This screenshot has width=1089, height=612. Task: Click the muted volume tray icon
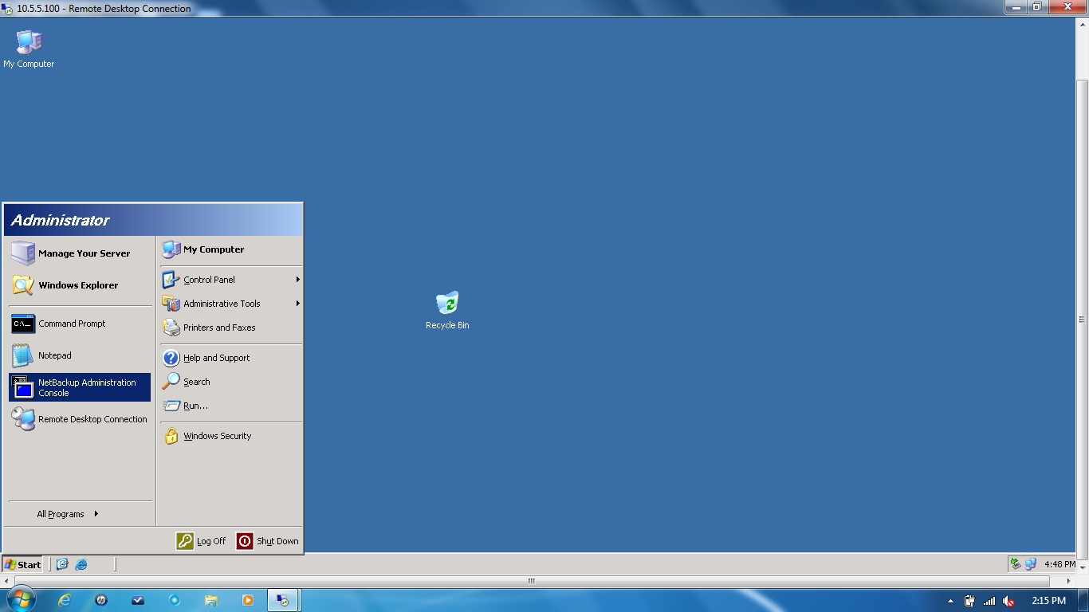pos(1008,601)
